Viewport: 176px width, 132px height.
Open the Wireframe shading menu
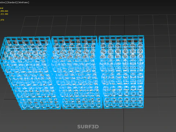pos(23,3)
